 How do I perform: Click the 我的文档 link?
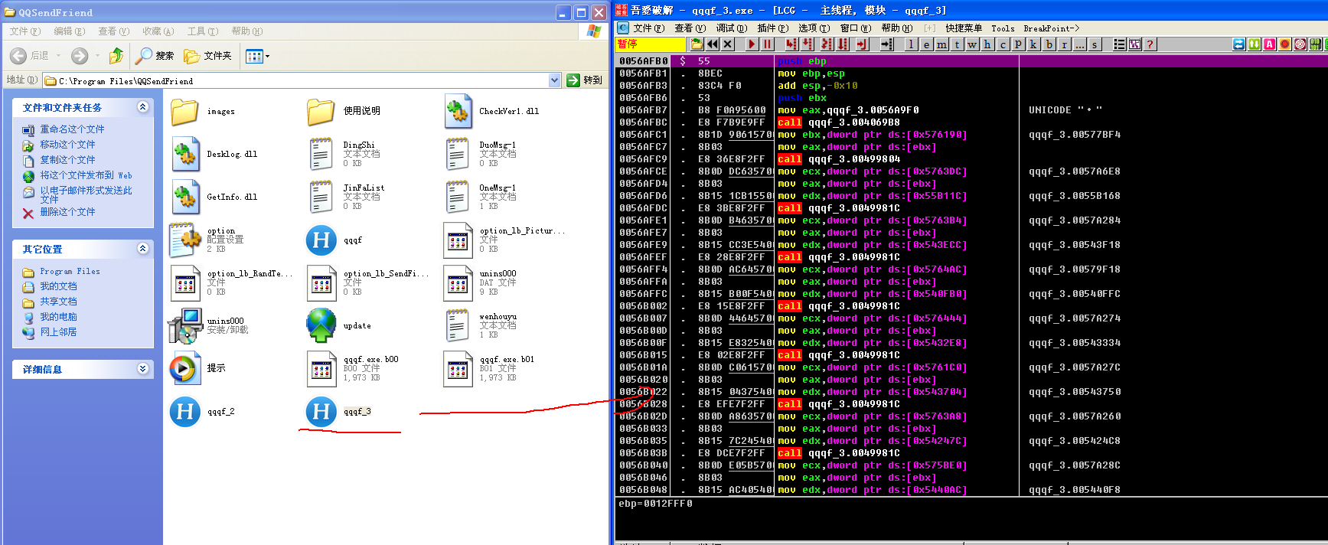coord(58,286)
